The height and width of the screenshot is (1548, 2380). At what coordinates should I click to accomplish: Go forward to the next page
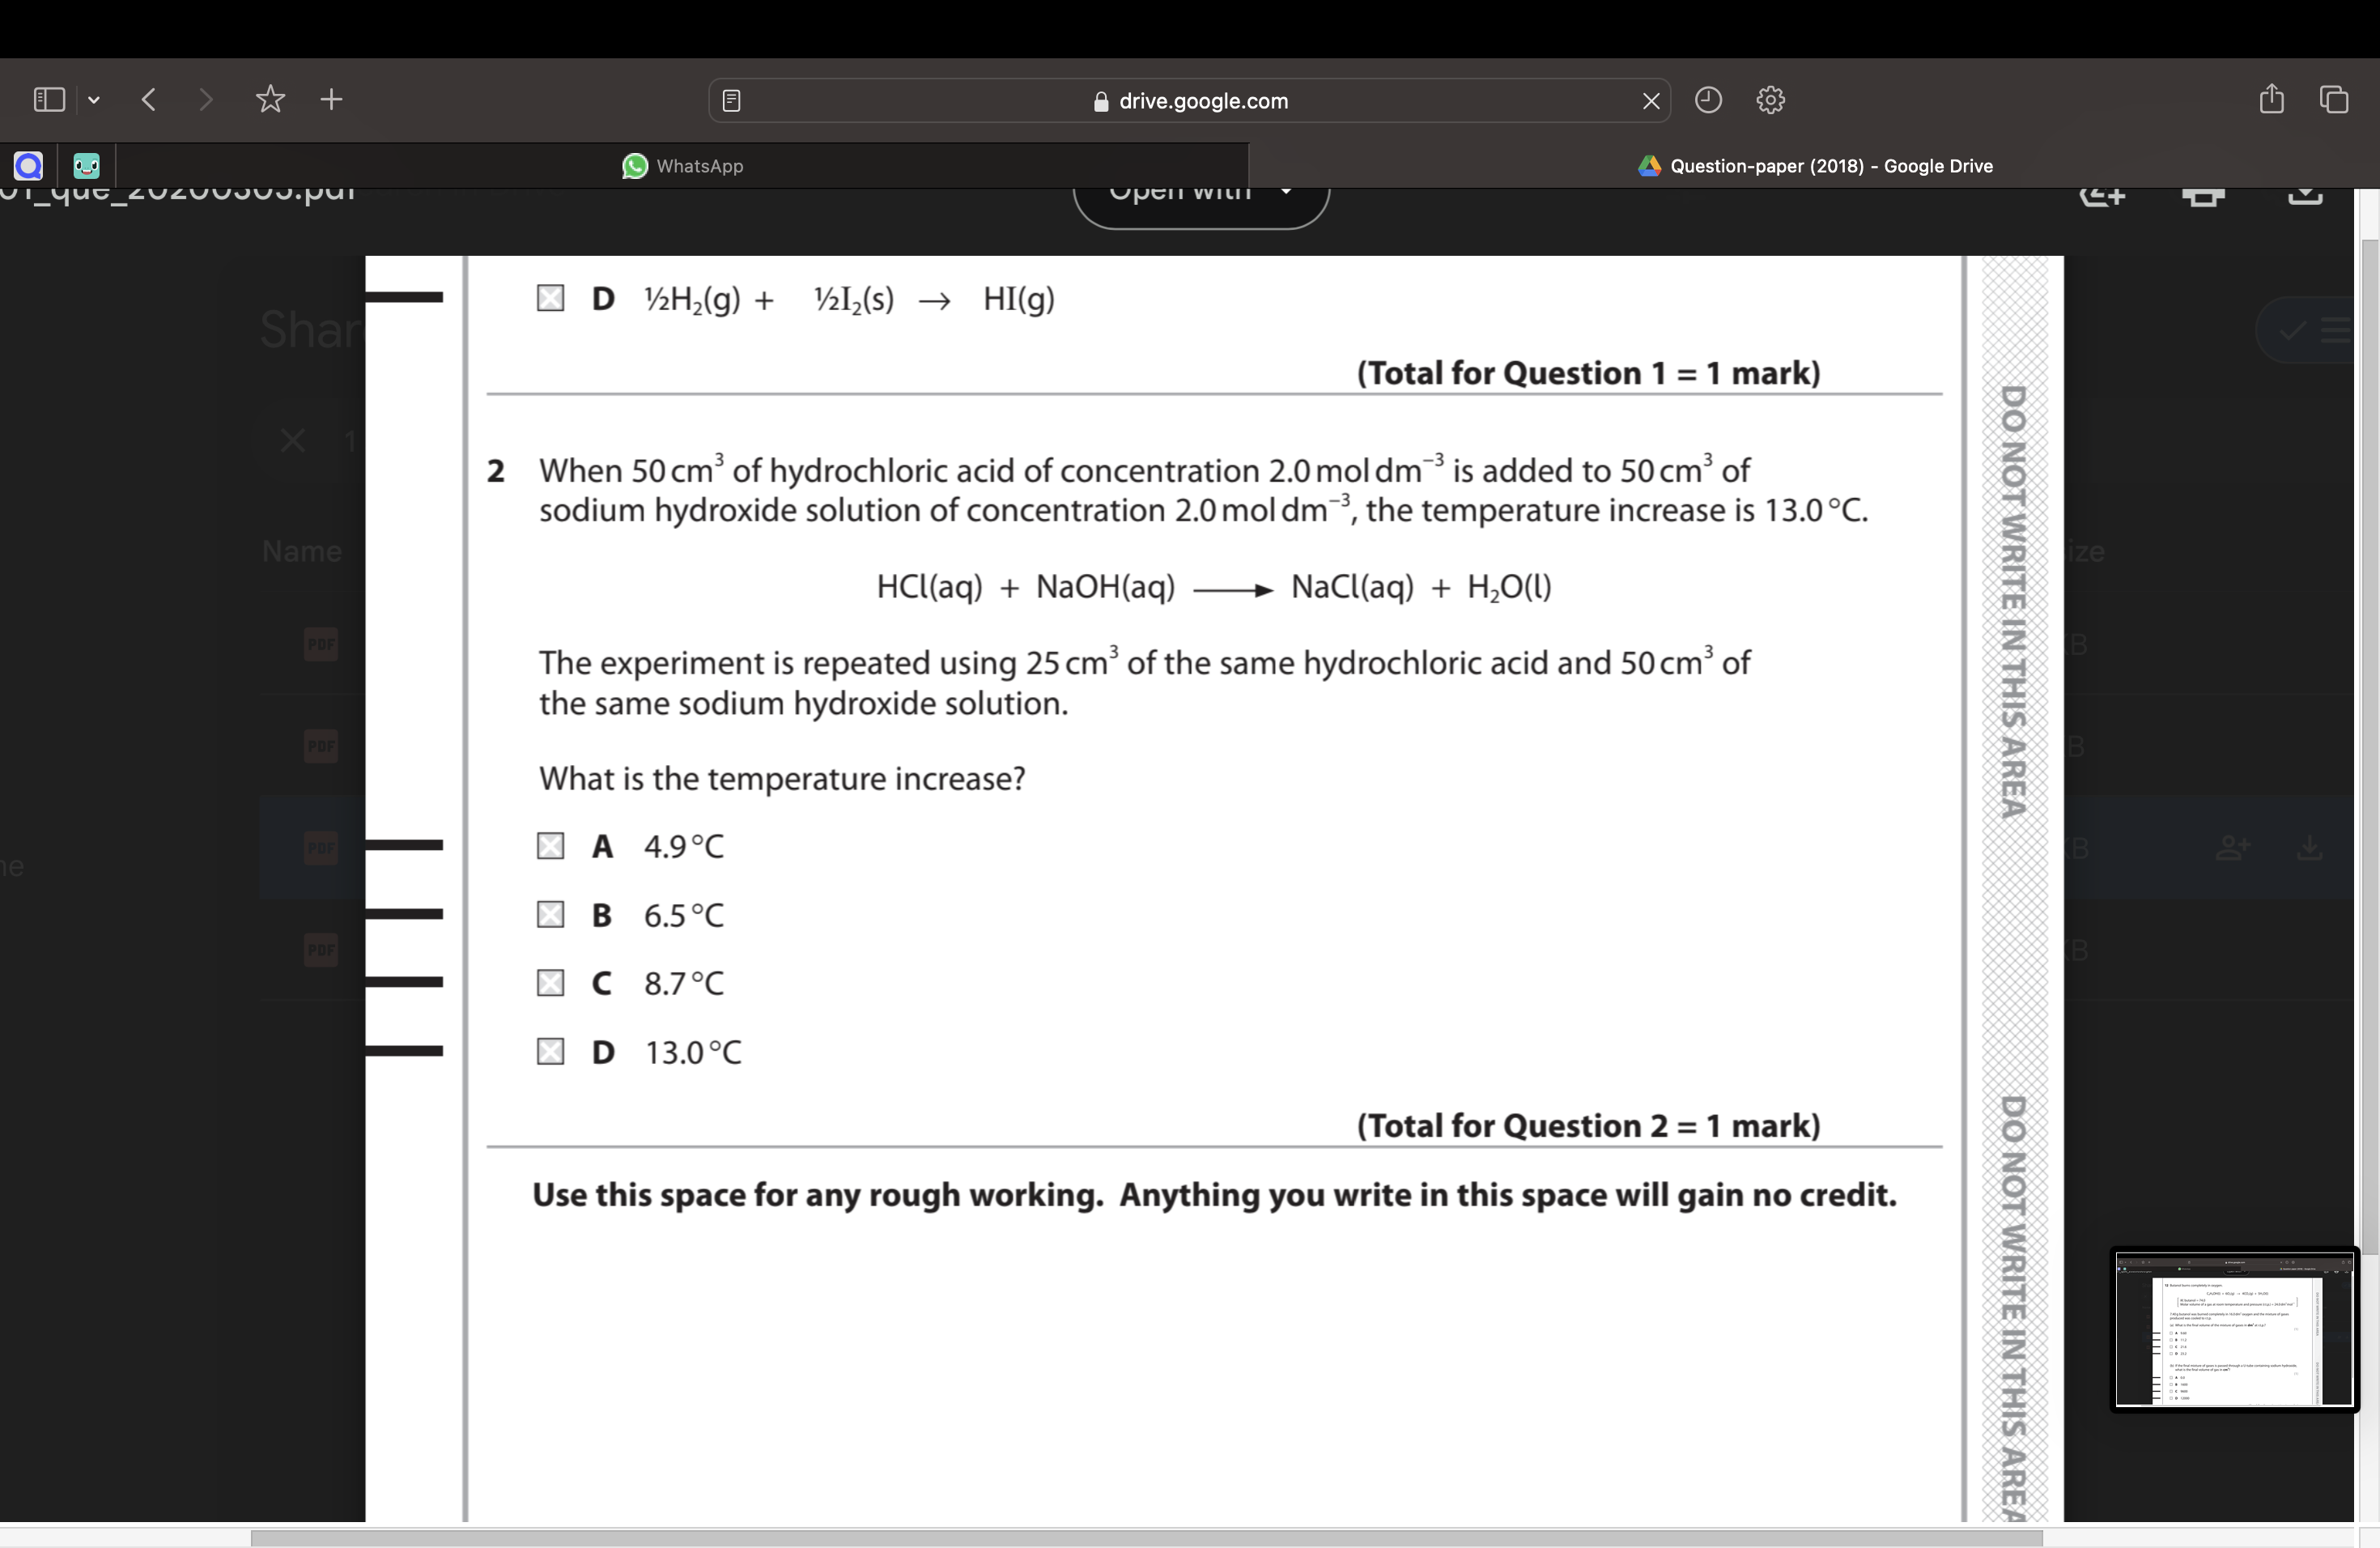click(x=205, y=99)
